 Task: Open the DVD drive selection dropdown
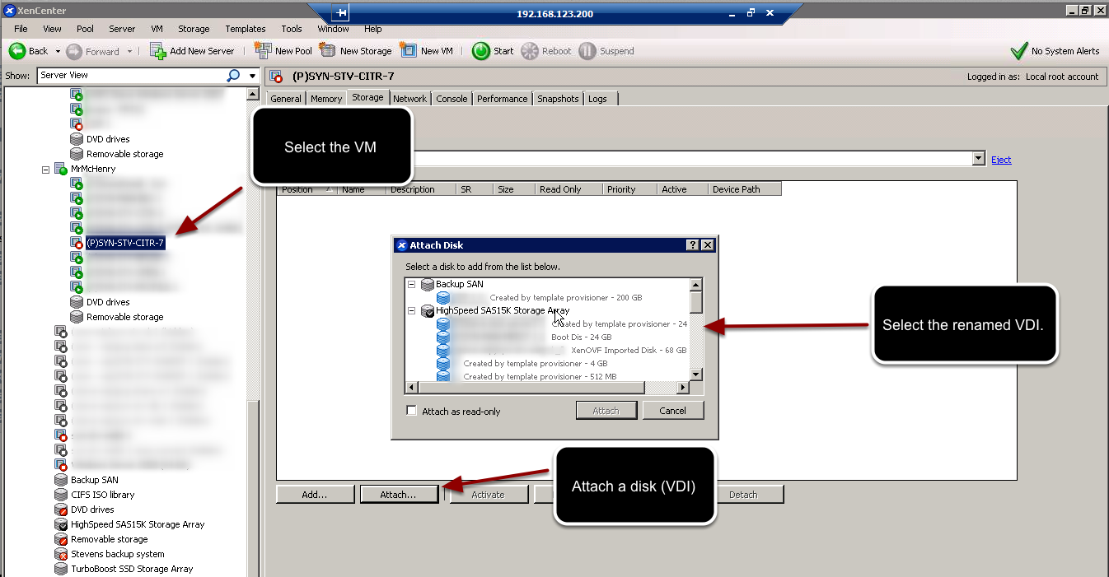pos(979,159)
